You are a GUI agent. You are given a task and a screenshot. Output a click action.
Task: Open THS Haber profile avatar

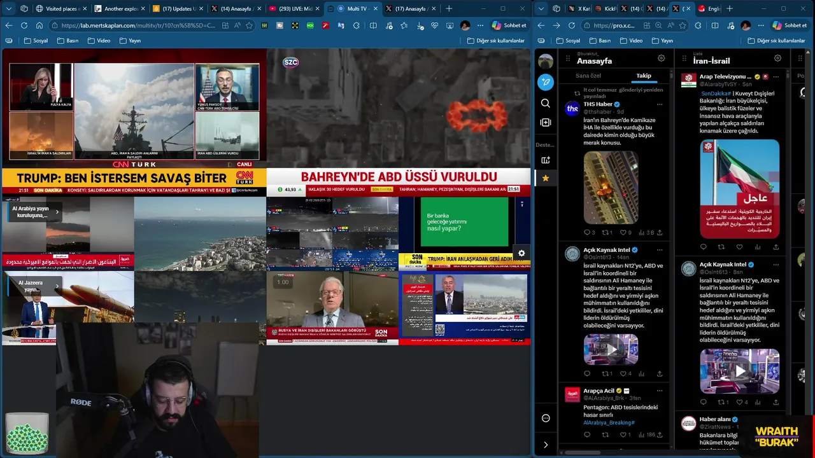(572, 109)
